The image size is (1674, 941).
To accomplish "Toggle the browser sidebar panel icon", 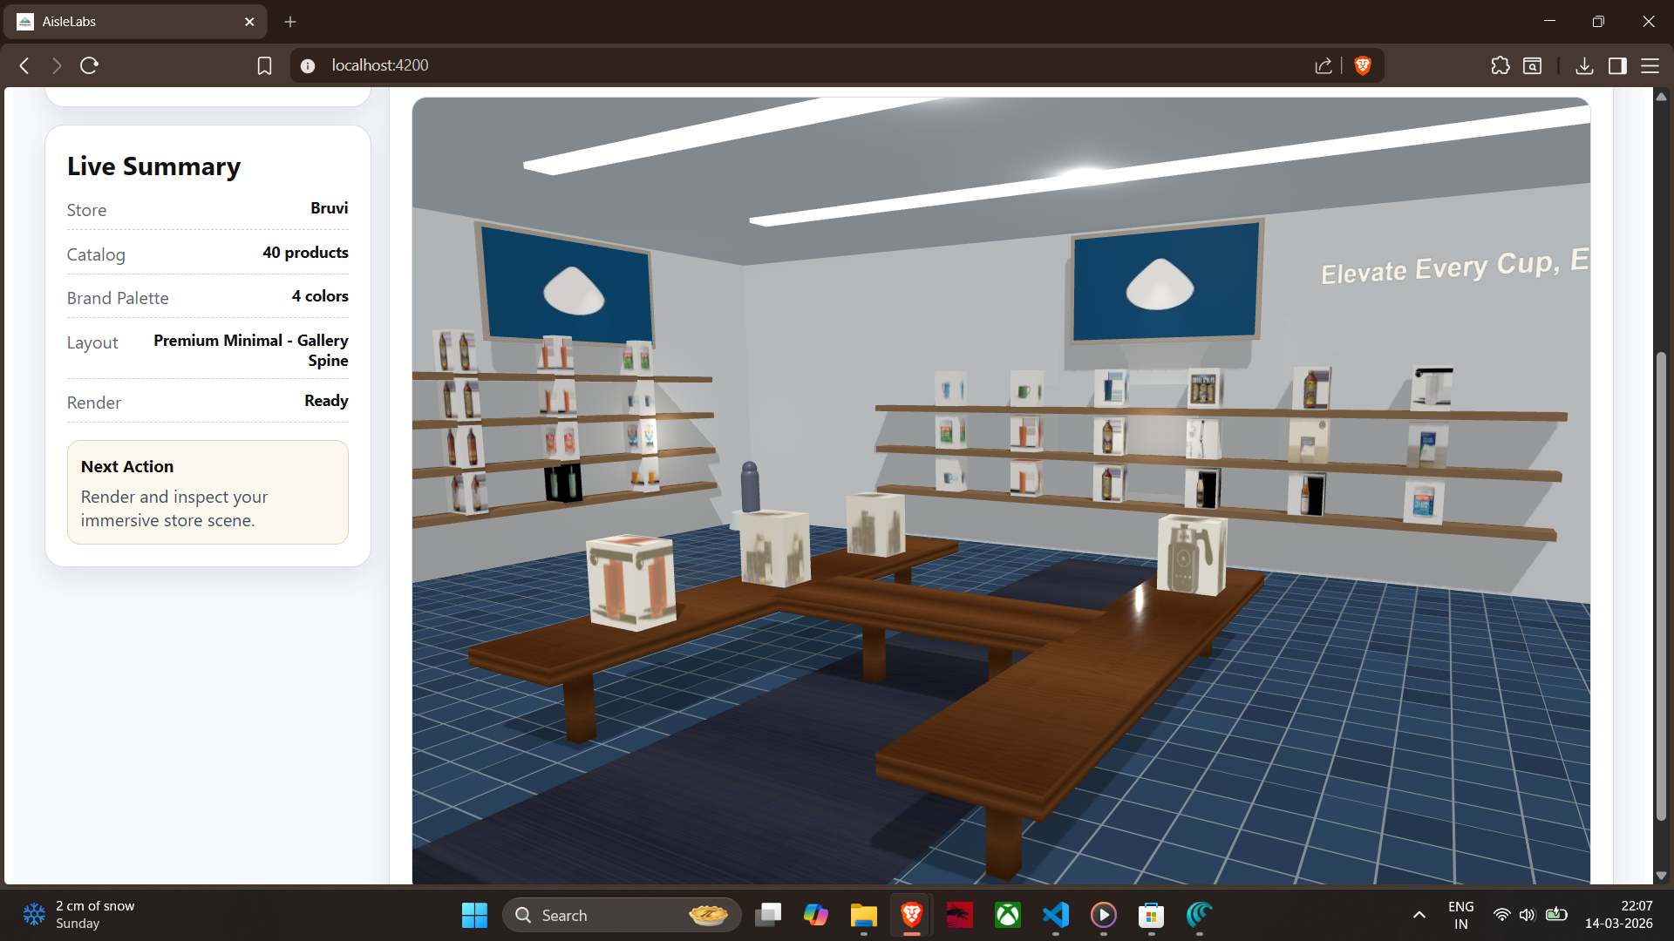I will 1617,65.
